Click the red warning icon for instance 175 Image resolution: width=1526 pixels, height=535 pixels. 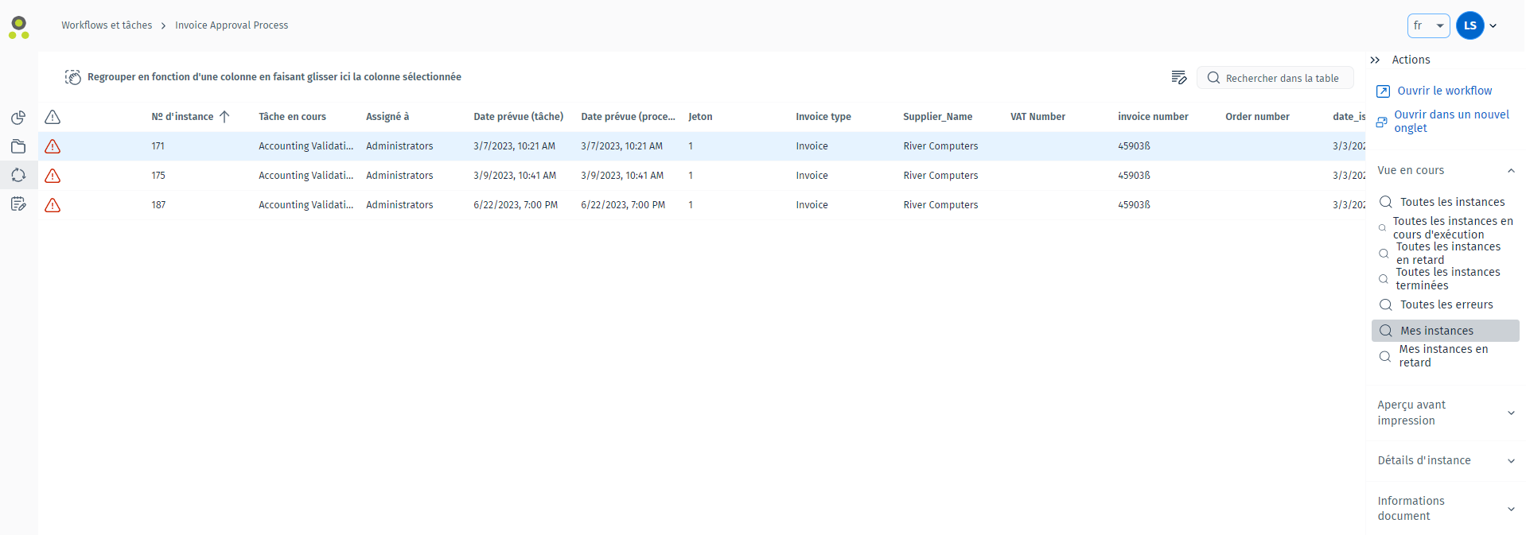pos(53,176)
